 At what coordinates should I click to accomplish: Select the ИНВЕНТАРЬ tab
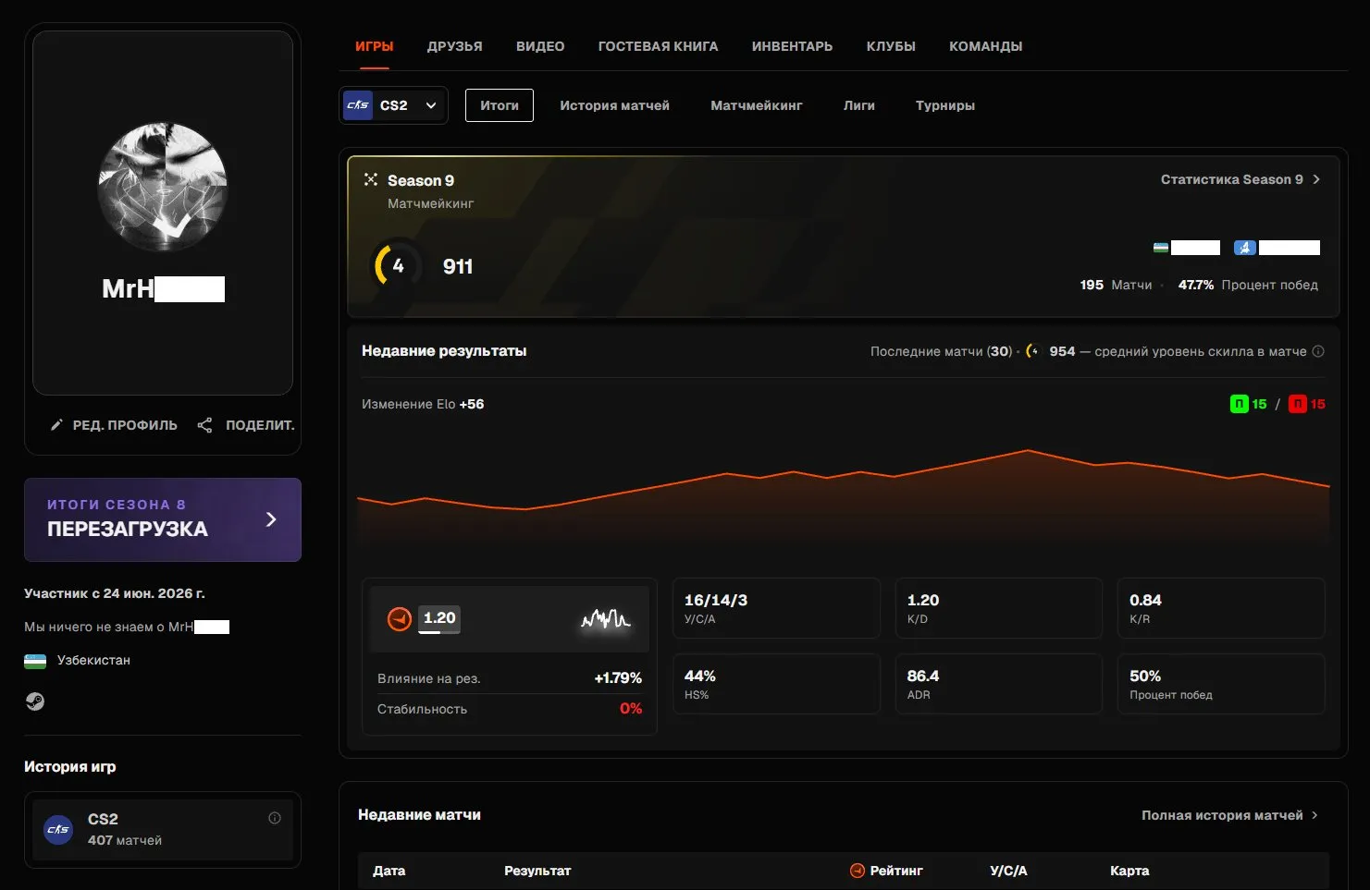[793, 46]
